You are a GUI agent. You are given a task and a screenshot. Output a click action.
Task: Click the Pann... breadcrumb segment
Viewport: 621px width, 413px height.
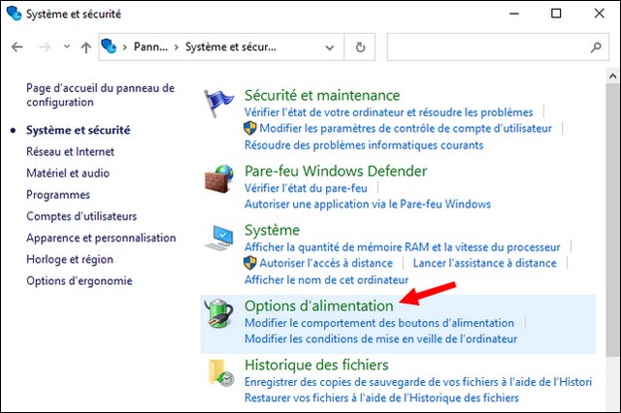click(x=150, y=48)
